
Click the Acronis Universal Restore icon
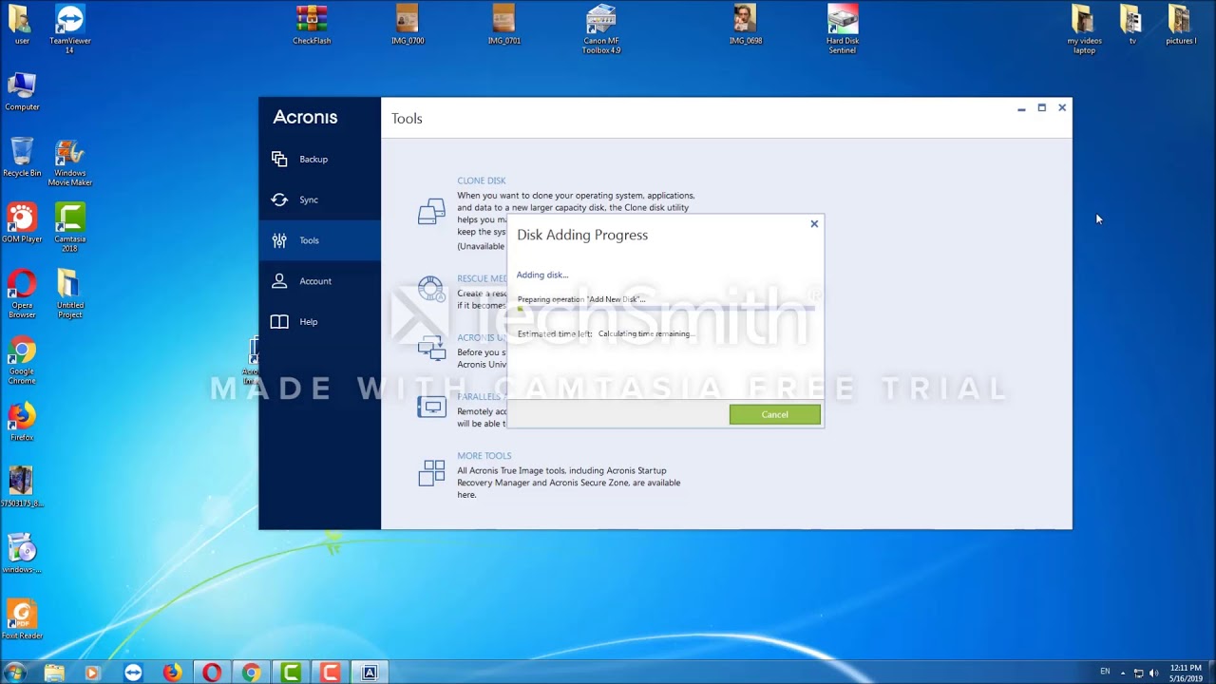click(x=431, y=348)
